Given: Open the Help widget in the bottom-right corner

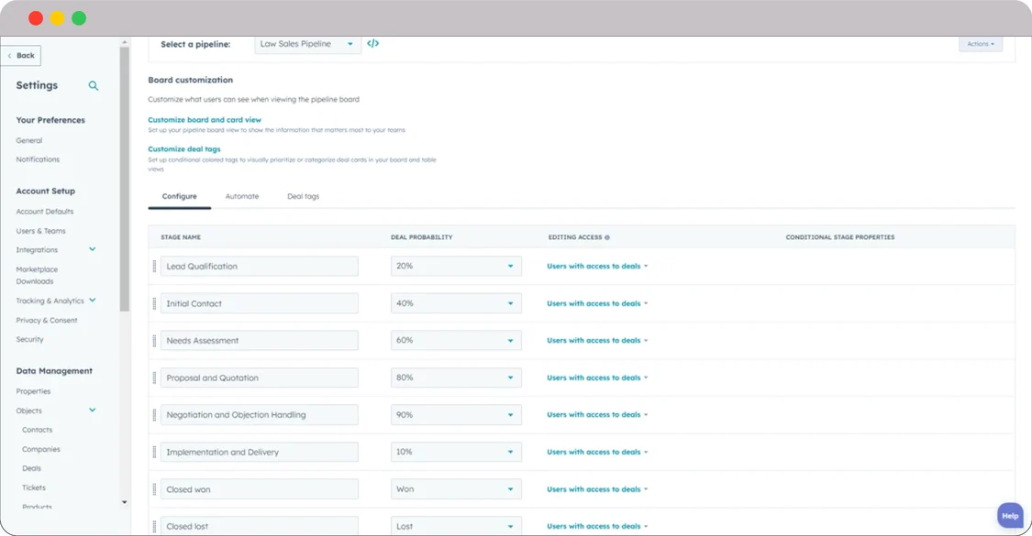Looking at the screenshot, I should [x=1009, y=515].
